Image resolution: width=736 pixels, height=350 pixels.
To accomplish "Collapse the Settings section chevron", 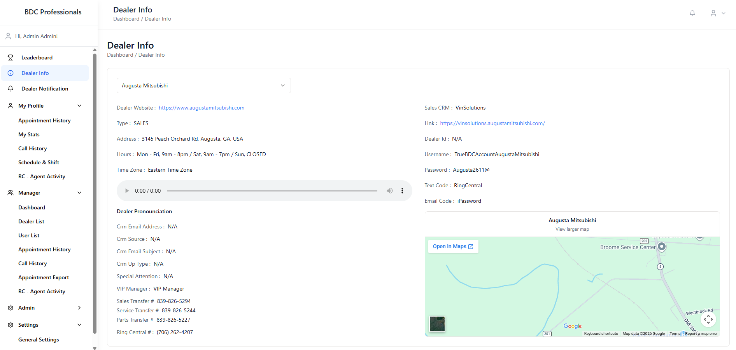I will click(x=79, y=325).
